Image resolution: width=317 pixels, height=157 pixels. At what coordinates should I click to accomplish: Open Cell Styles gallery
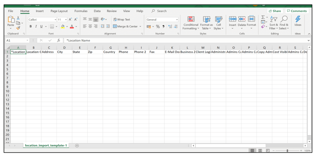pos(218,23)
